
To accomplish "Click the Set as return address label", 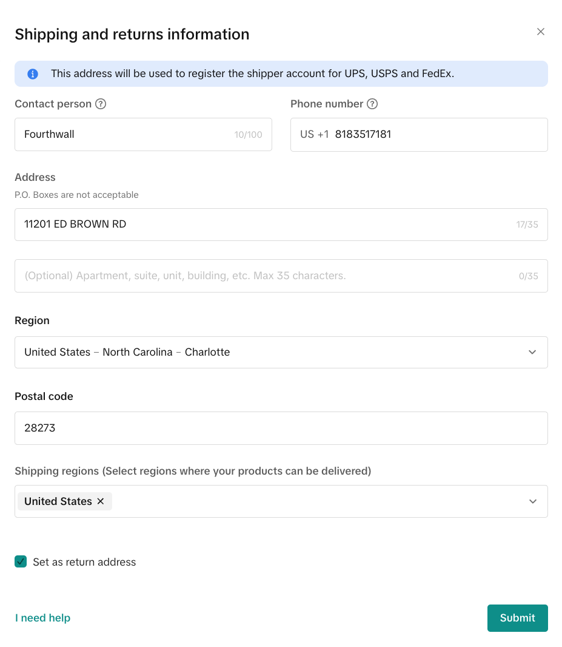I will 84,562.
